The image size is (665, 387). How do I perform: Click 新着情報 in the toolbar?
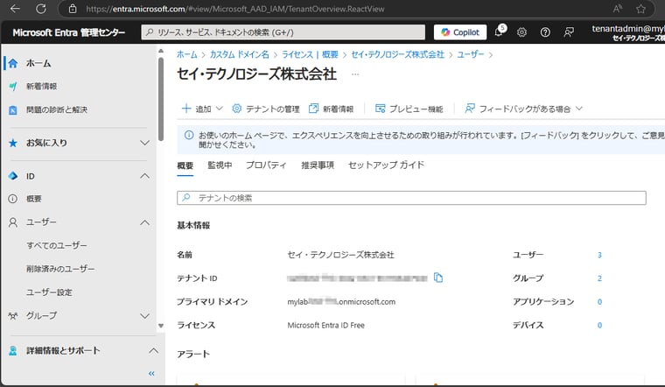click(332, 109)
